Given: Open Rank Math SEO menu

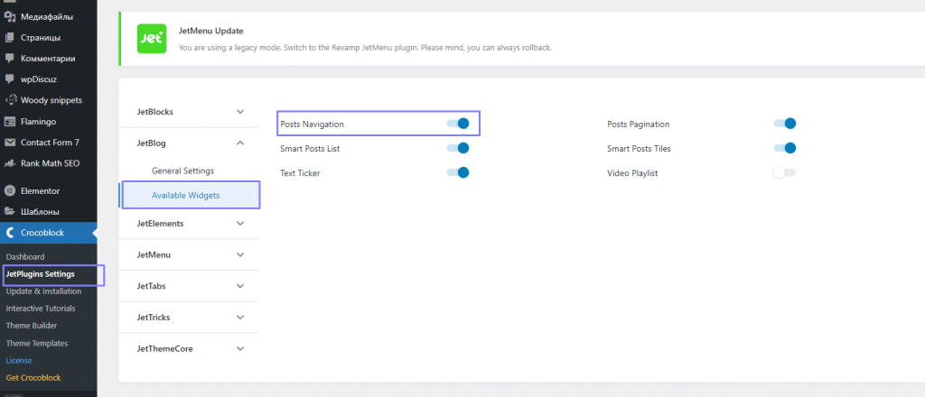Looking at the screenshot, I should point(49,163).
